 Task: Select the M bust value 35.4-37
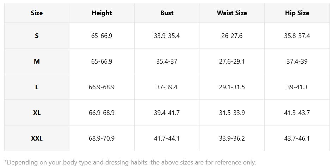pos(167,62)
